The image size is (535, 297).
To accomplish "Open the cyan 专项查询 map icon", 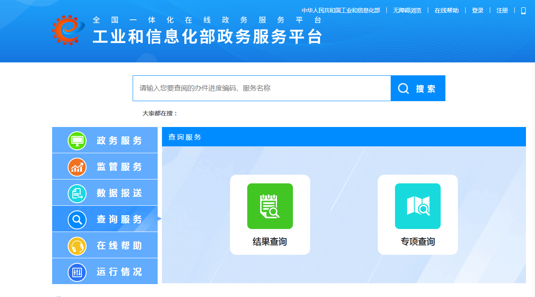I will pos(418,206).
